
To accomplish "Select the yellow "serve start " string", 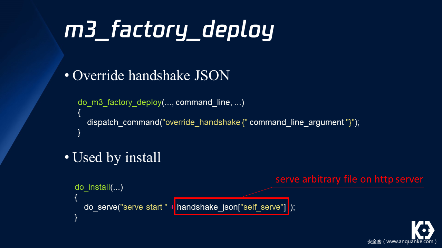I will click(144, 207).
